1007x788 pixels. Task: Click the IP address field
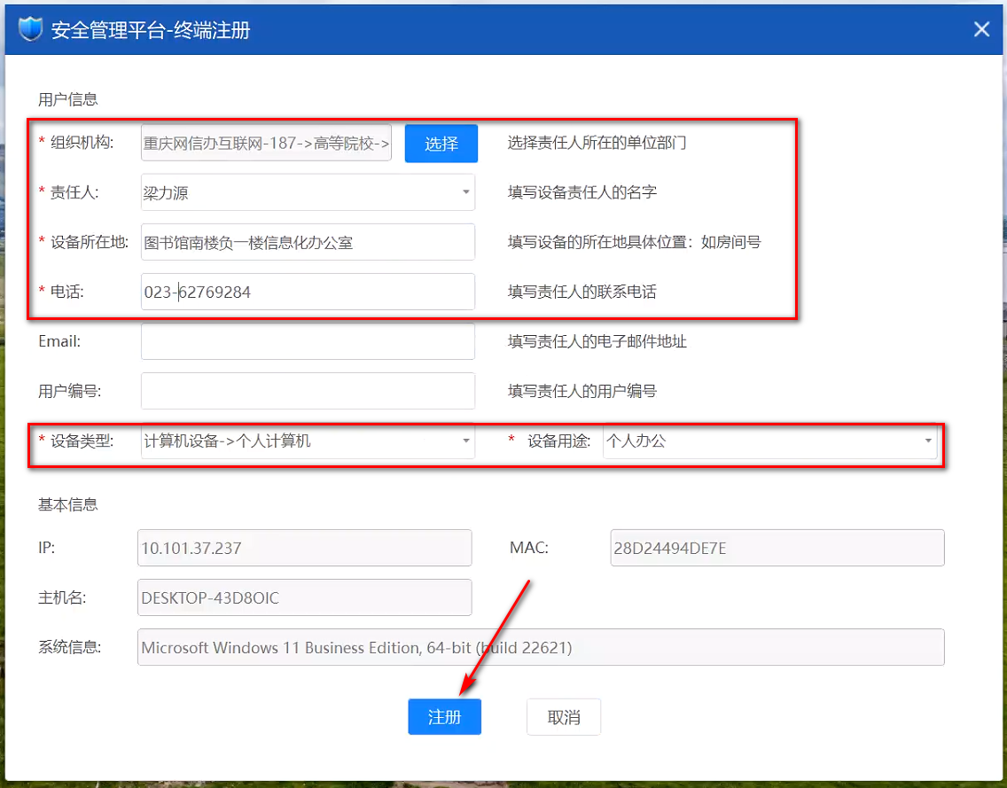(304, 548)
